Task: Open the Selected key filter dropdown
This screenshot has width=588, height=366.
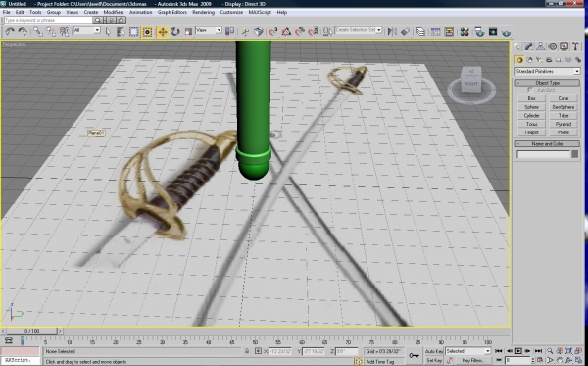Action: tap(468, 351)
